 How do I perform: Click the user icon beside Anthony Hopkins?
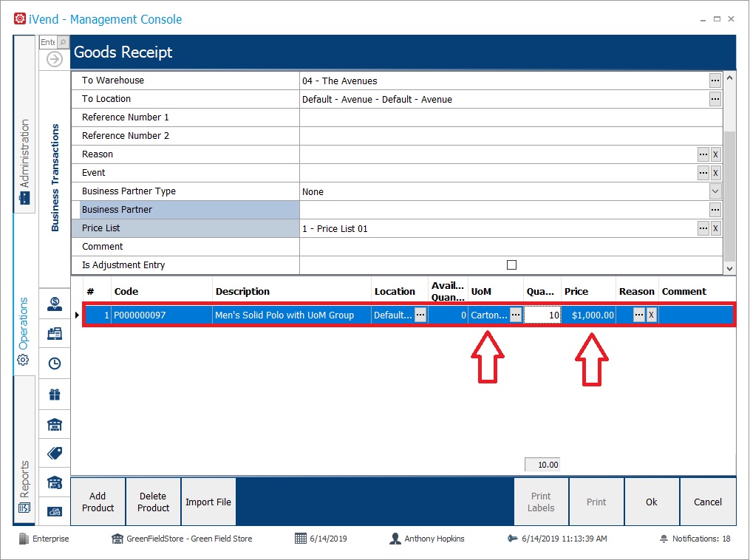[x=395, y=539]
